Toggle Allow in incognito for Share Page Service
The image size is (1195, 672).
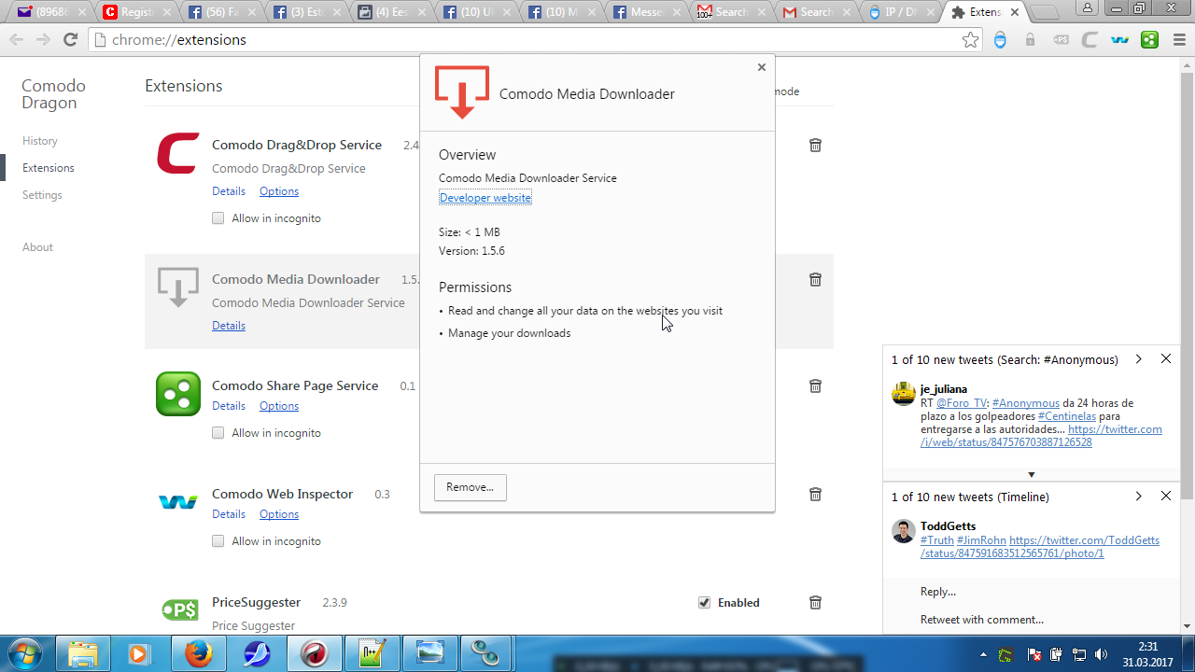[x=218, y=433]
